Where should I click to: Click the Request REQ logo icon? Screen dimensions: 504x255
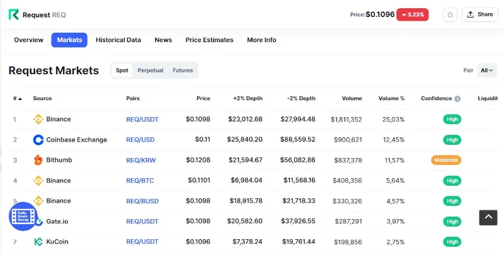(13, 14)
